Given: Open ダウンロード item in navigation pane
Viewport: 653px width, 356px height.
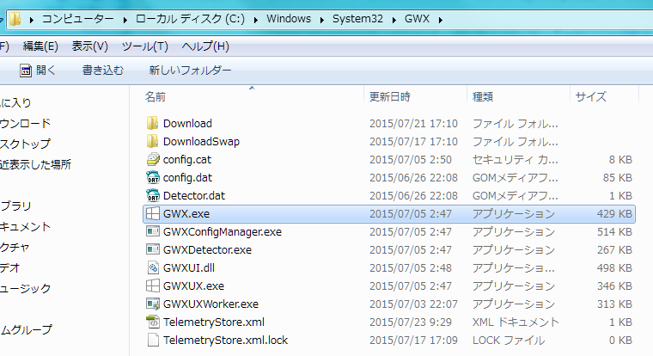Looking at the screenshot, I should click(x=25, y=123).
